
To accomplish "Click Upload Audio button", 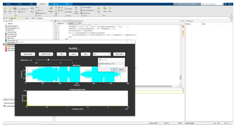I will click(x=28, y=54).
